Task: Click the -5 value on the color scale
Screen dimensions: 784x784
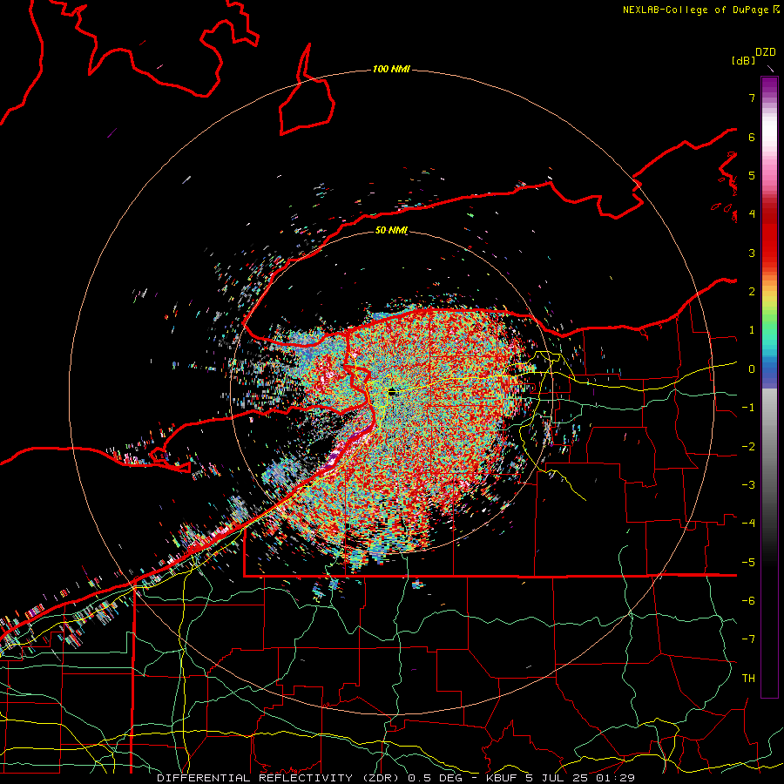Action: pyautogui.click(x=748, y=563)
